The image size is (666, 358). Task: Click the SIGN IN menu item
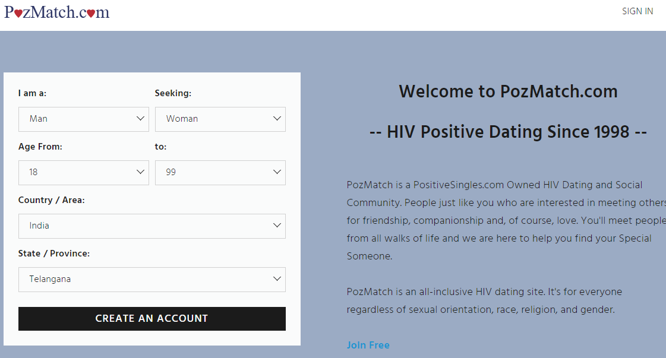(637, 11)
